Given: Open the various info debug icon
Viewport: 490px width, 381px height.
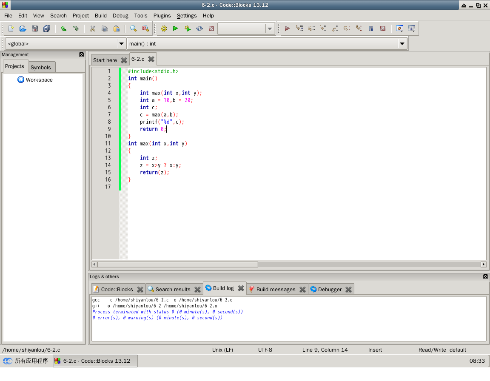Looking at the screenshot, I should pos(412,28).
